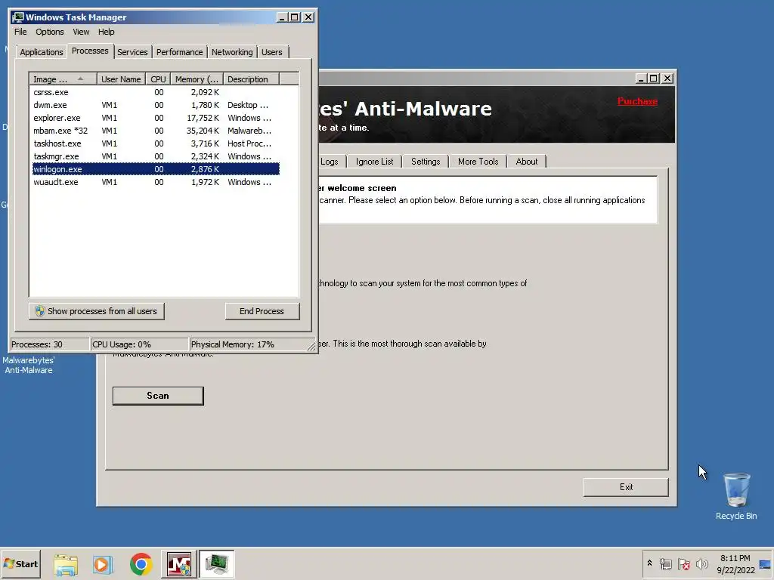Select the Malwarebytes' Anti-Malware desktop shortcut label

point(29,366)
